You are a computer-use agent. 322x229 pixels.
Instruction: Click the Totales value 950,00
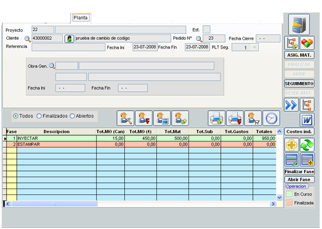tap(265, 138)
